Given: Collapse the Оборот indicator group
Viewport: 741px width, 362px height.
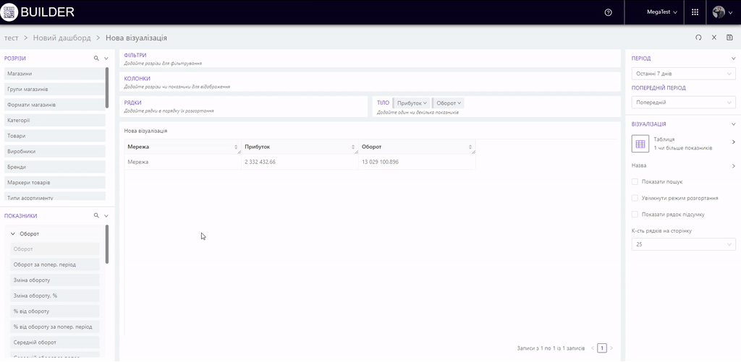Looking at the screenshot, I should [x=12, y=234].
